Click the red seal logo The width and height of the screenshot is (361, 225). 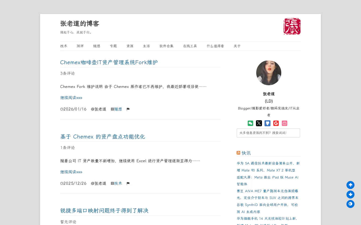292,26
